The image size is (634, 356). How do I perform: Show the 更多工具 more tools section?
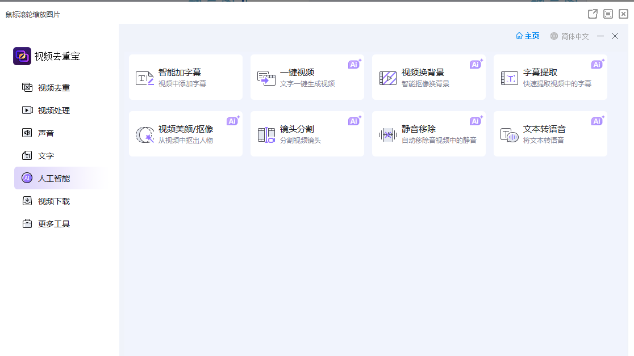pos(53,224)
